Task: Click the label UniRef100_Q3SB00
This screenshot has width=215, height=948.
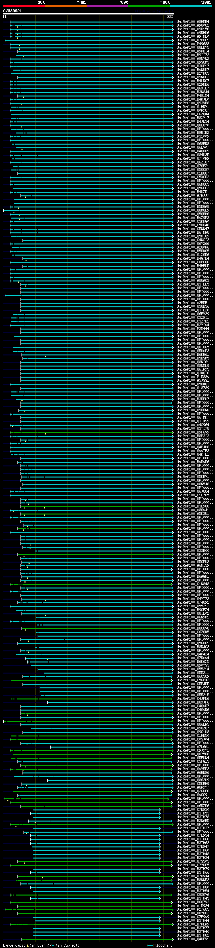Action: coord(192,551)
